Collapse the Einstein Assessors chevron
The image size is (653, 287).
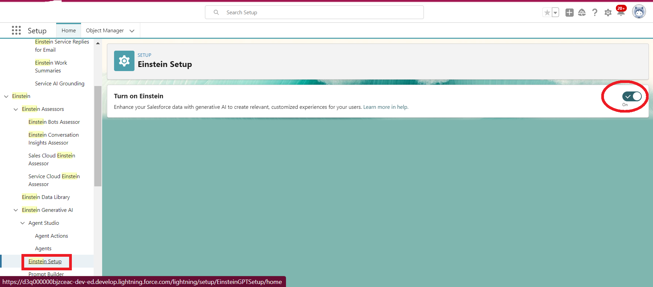coord(16,109)
